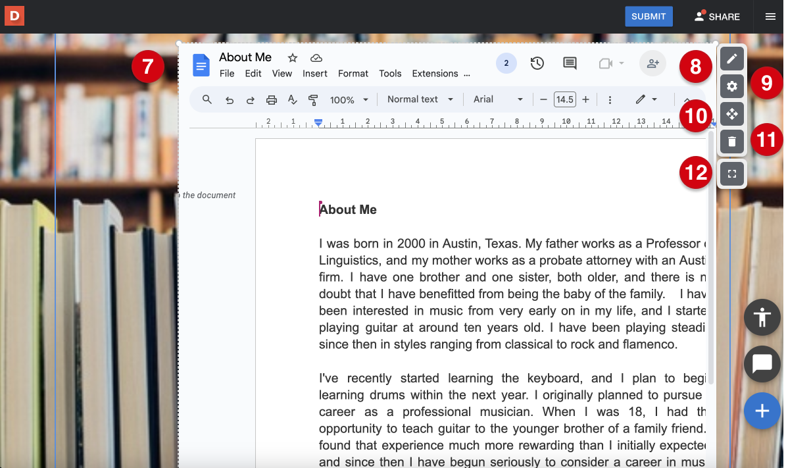Image resolution: width=786 pixels, height=468 pixels.
Task: Activate the paint format tool
Action: [313, 100]
